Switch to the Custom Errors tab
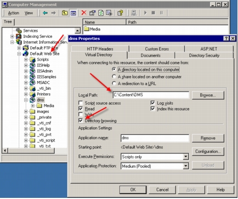238x199 pixels. [x=157, y=49]
